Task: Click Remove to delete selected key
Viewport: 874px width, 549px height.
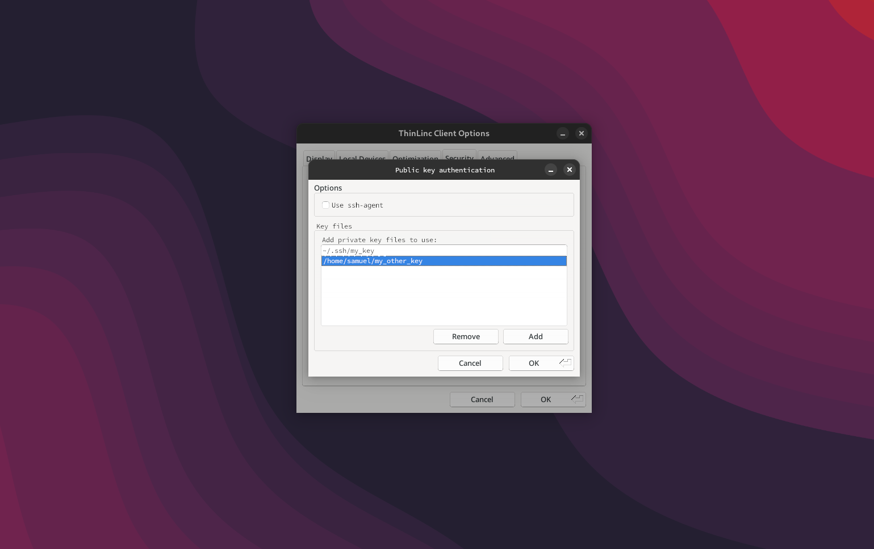Action: pyautogui.click(x=466, y=336)
